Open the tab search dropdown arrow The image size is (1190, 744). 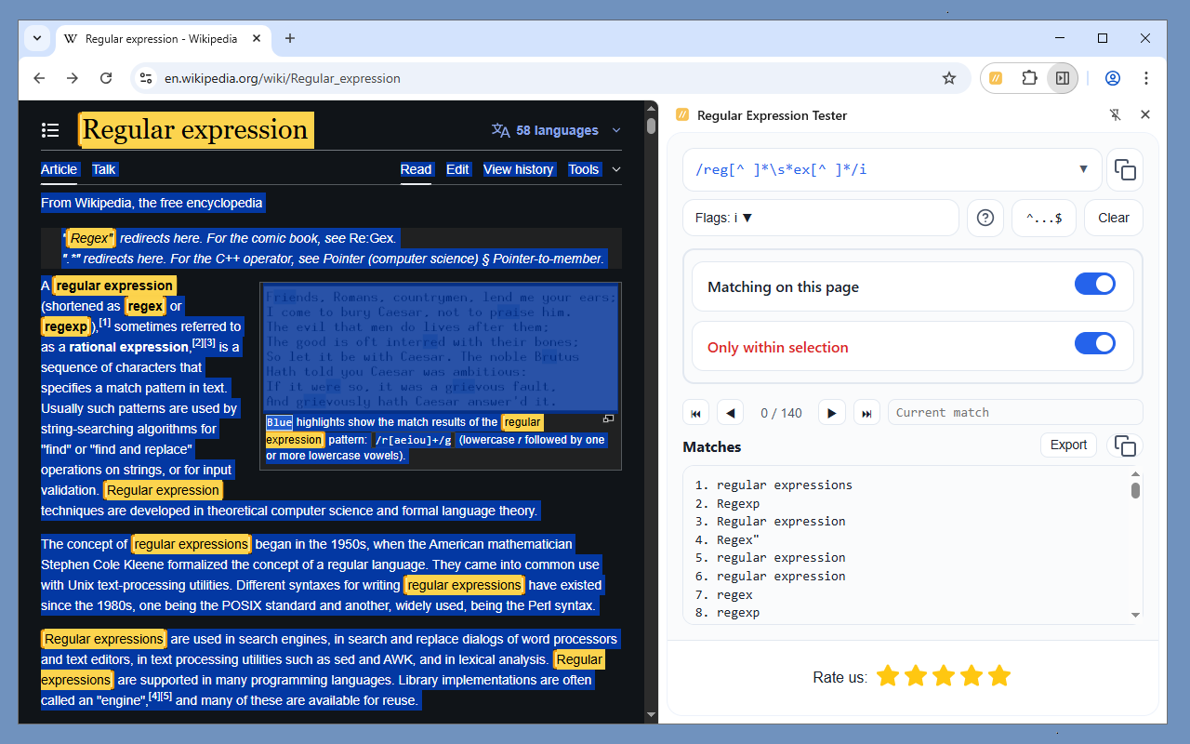(x=36, y=38)
